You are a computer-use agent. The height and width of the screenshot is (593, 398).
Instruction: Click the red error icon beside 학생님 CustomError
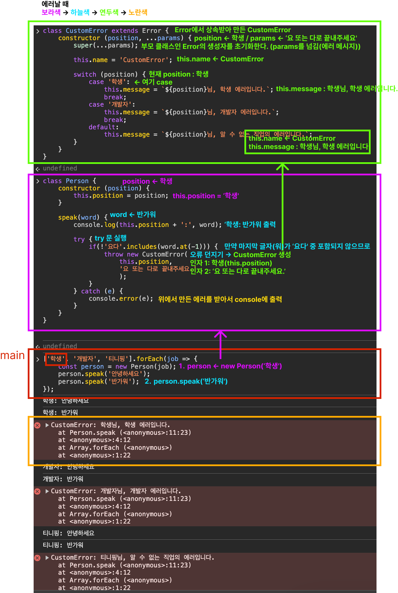(37, 425)
